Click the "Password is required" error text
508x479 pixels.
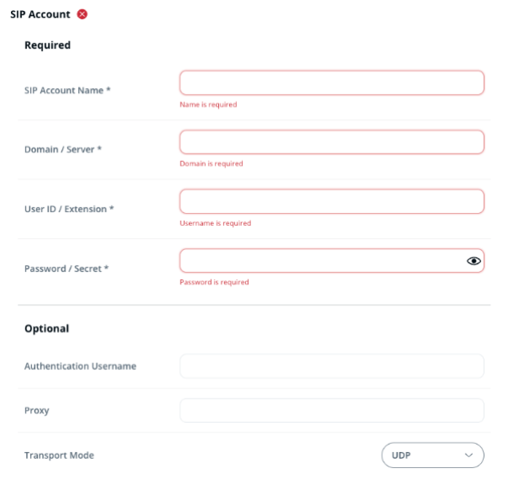pyautogui.click(x=214, y=282)
